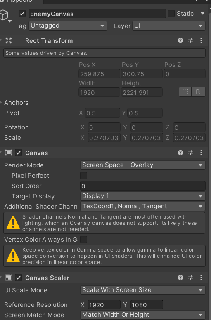Toggle blueprint mode button in Rect Transform
The height and width of the screenshot is (320, 211).
point(185,92)
